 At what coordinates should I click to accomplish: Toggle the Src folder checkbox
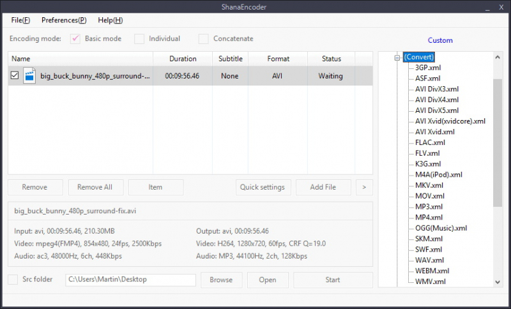pos(13,280)
